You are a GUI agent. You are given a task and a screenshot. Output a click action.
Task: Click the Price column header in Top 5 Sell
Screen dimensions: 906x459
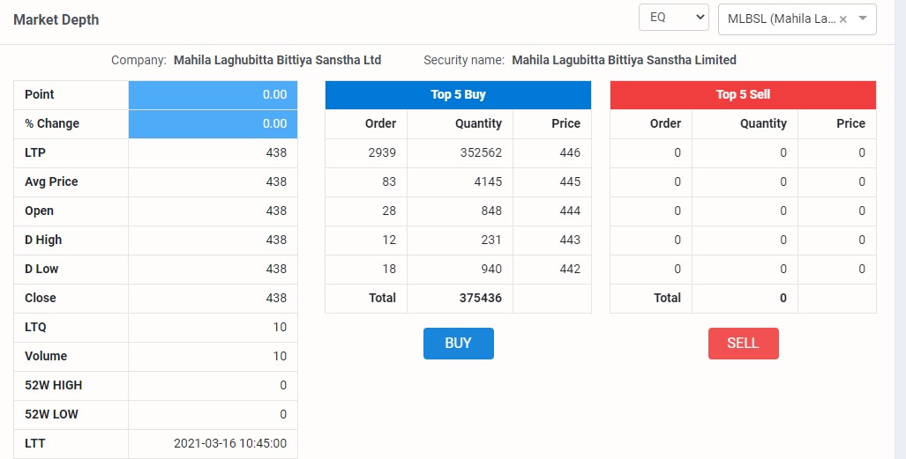pyautogui.click(x=850, y=123)
